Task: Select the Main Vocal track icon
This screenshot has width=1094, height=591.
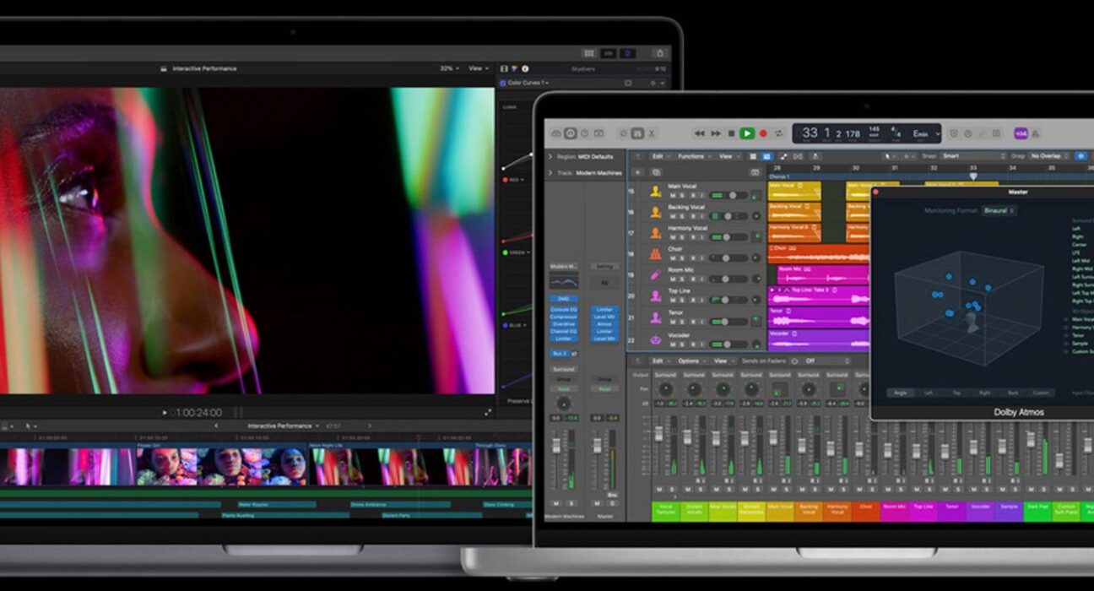Action: click(x=655, y=192)
